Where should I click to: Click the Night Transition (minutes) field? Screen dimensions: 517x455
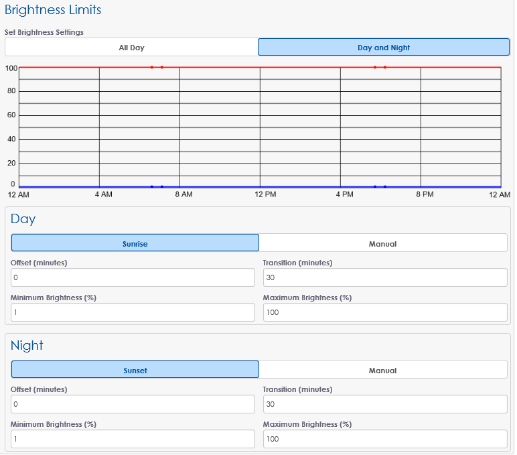tap(384, 404)
